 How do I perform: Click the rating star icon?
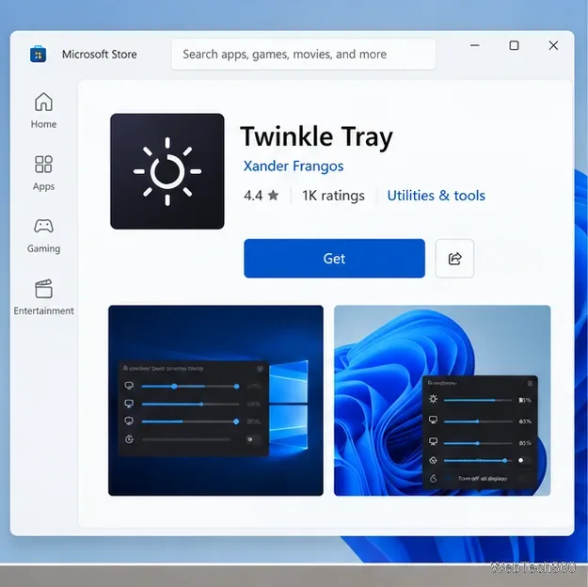point(274,195)
